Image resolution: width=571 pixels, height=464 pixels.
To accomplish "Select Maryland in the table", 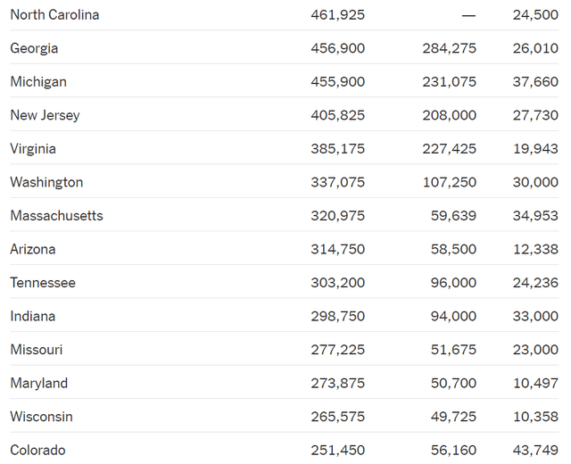I will tap(39, 383).
